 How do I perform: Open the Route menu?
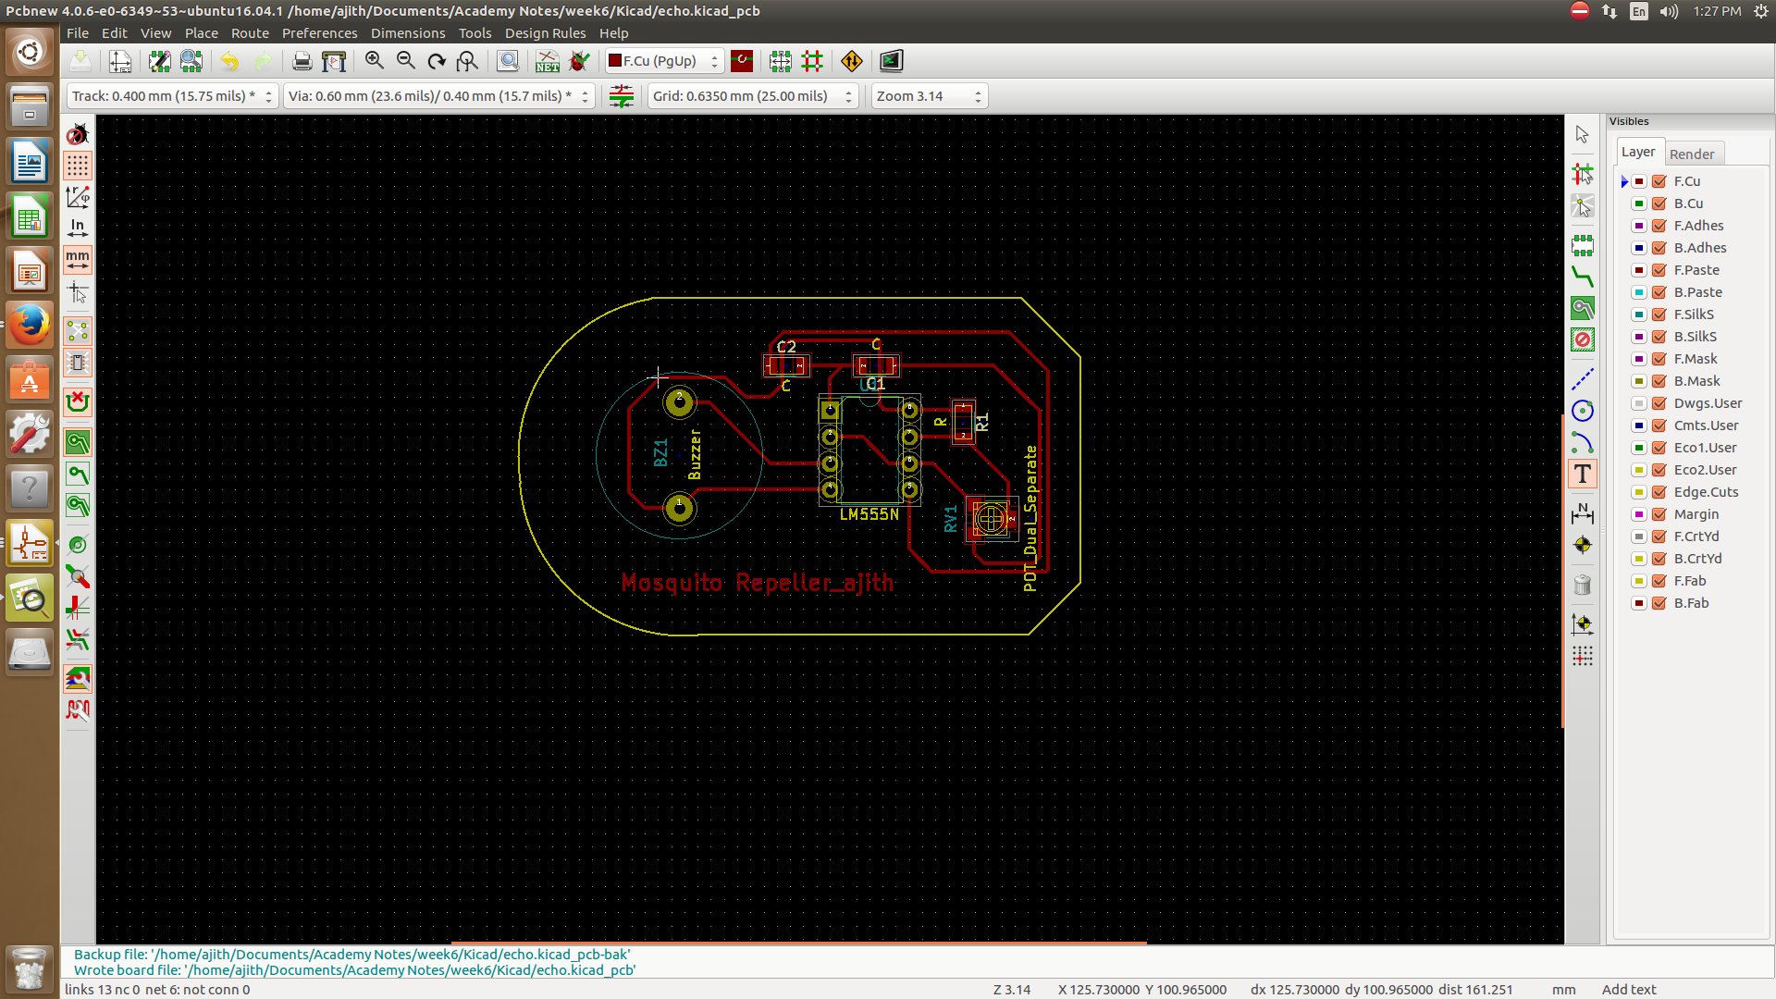pos(250,33)
